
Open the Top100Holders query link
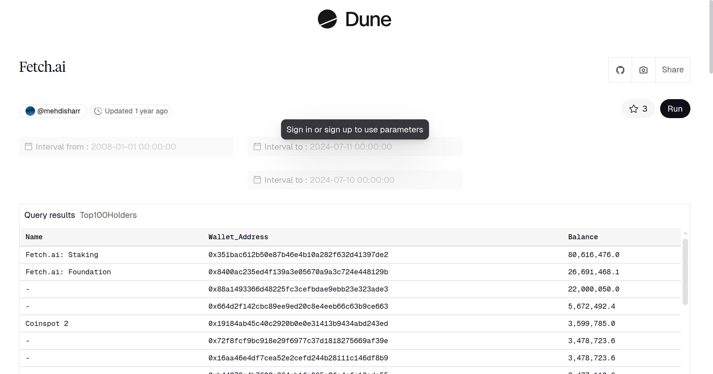[x=108, y=215]
